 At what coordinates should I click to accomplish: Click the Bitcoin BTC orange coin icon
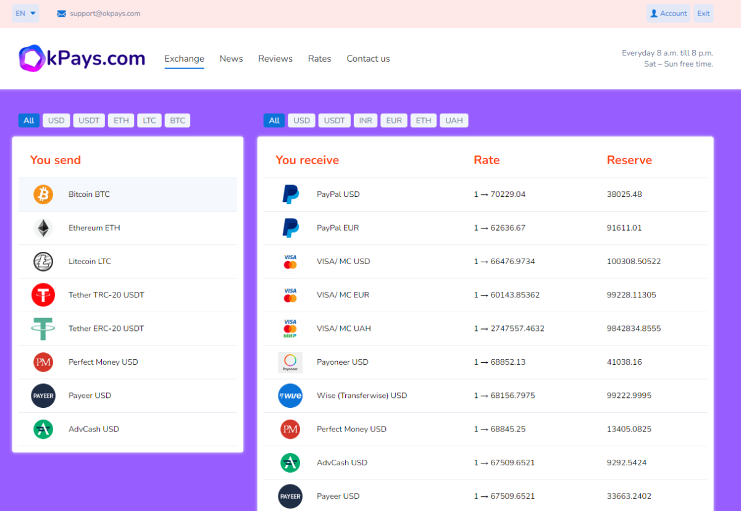43,194
